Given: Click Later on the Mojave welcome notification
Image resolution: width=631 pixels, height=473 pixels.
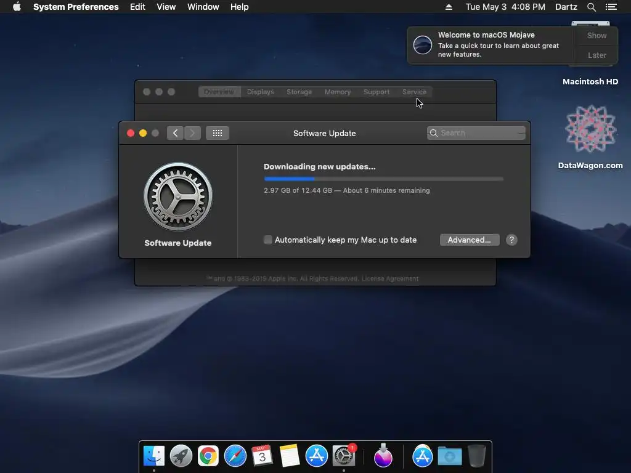Looking at the screenshot, I should pyautogui.click(x=596, y=55).
